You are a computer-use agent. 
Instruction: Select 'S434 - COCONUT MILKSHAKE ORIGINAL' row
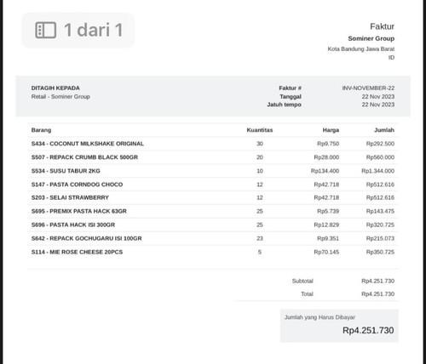[x=213, y=144]
